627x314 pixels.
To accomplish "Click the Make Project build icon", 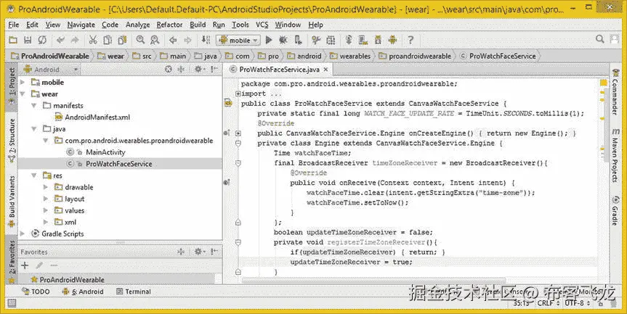I will [206, 40].
